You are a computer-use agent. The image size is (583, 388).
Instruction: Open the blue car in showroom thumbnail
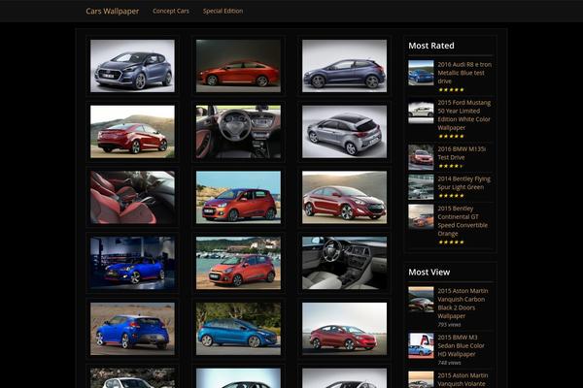tap(132, 263)
